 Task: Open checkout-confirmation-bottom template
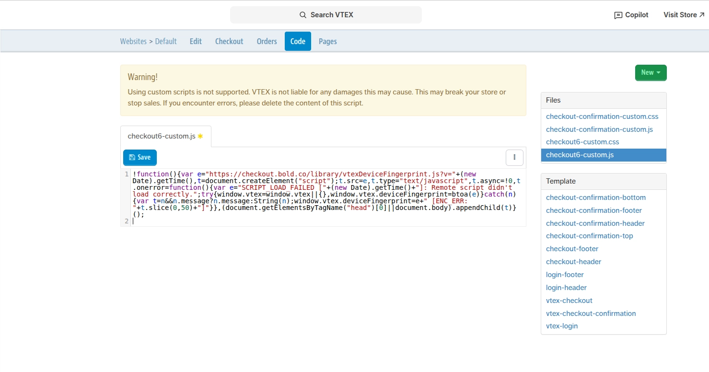(x=596, y=198)
